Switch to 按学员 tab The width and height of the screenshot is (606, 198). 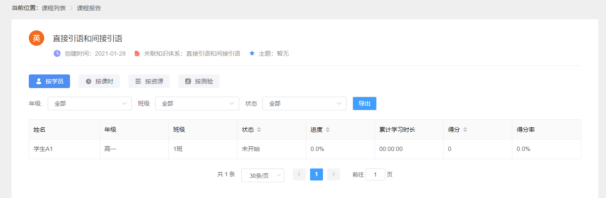tap(49, 81)
